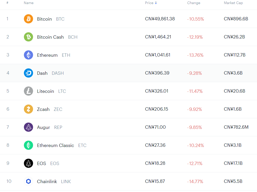
Task: Toggle the Price sort arrow indicator
Action: point(156,3)
